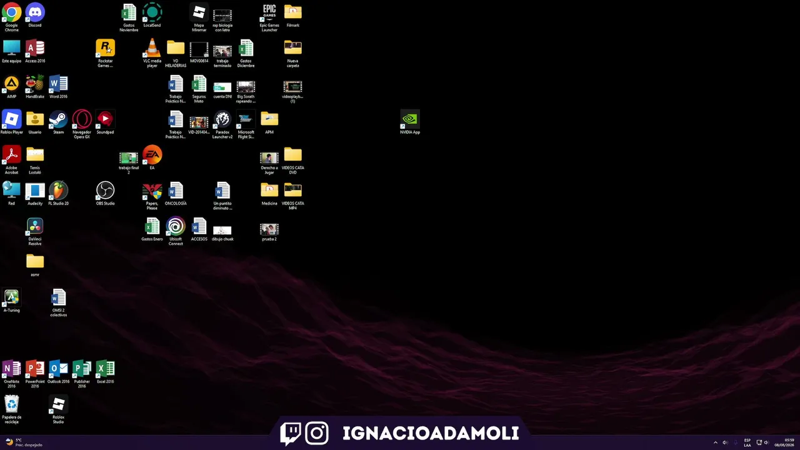Select the Outlook 2016 shortcut
This screenshot has height=450, width=800.
(x=58, y=369)
